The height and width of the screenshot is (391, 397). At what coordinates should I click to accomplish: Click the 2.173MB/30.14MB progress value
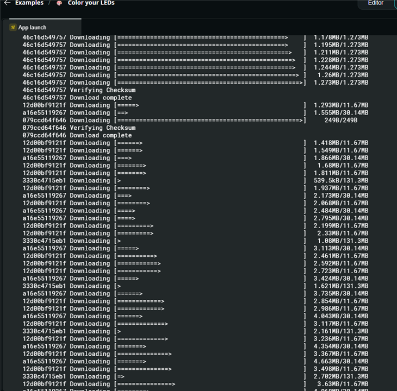[x=341, y=195]
